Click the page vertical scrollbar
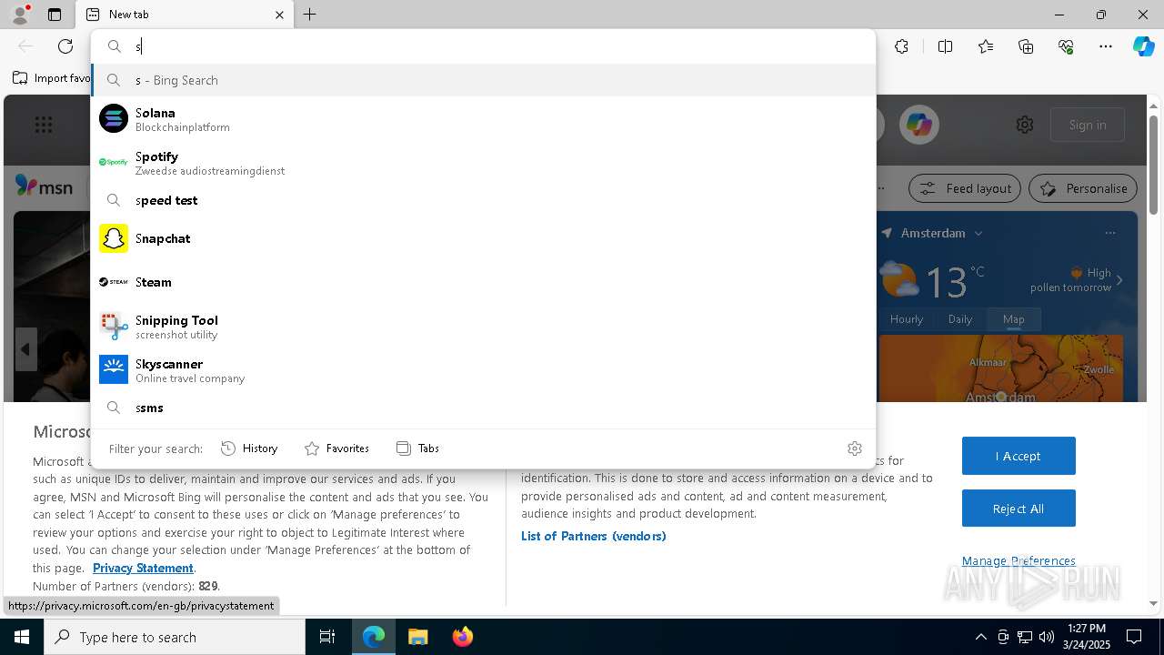Viewport: 1164px width, 655px height. pyautogui.click(x=1154, y=164)
